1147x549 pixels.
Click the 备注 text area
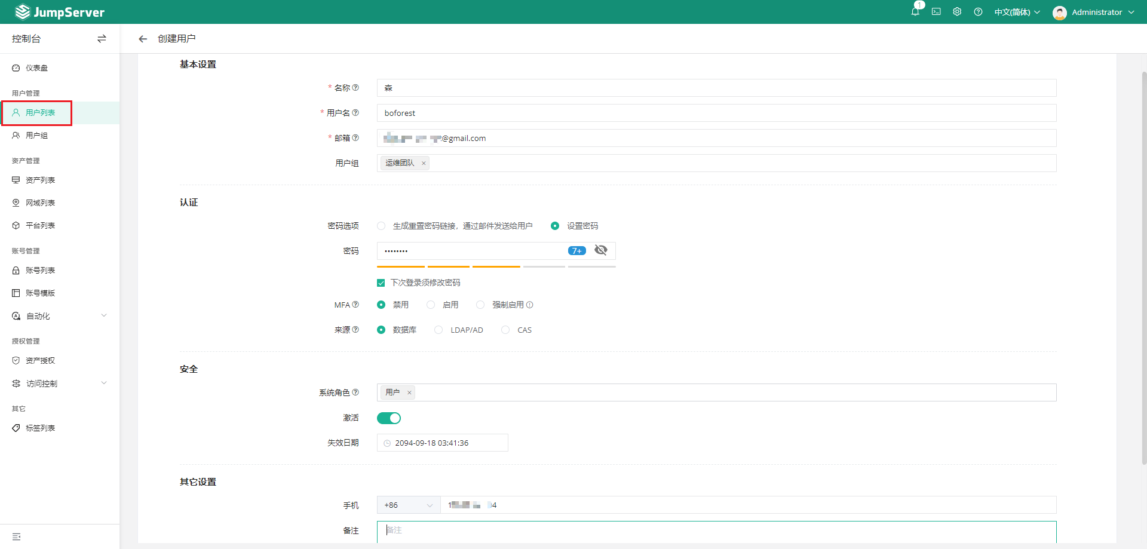716,532
